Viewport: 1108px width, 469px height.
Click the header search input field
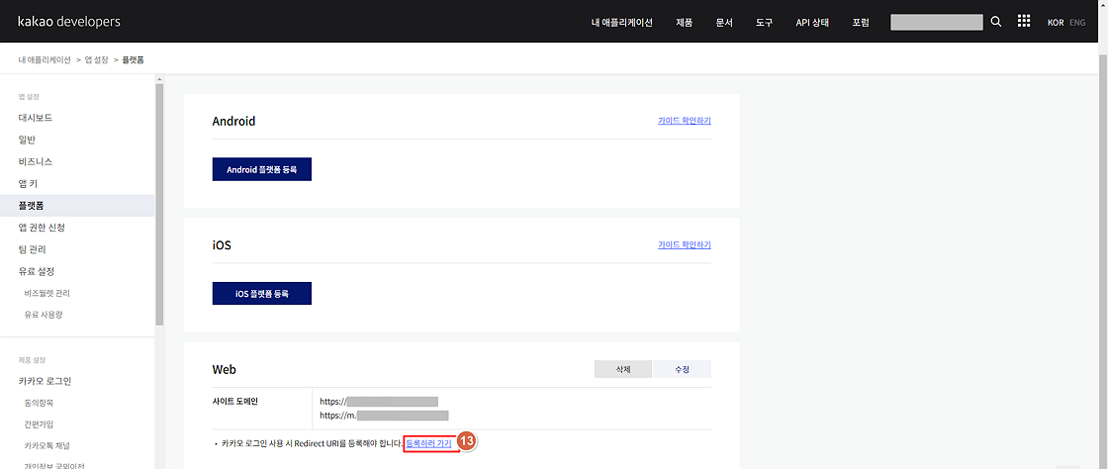coord(937,22)
